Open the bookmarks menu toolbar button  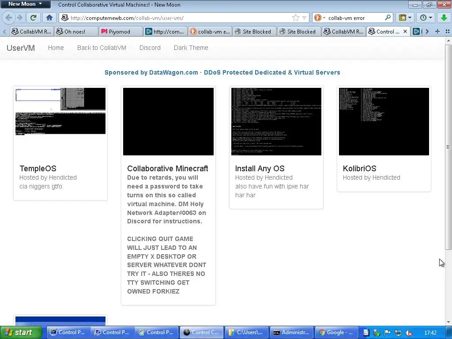(405, 18)
